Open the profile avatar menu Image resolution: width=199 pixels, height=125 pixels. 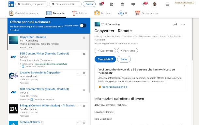point(154,4)
